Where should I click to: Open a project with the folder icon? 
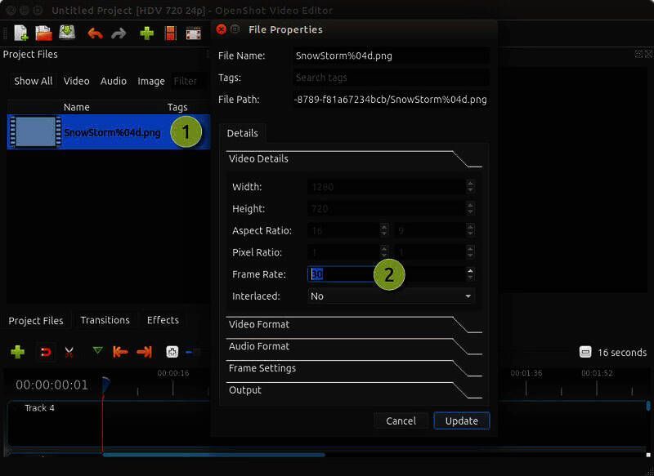coord(43,33)
